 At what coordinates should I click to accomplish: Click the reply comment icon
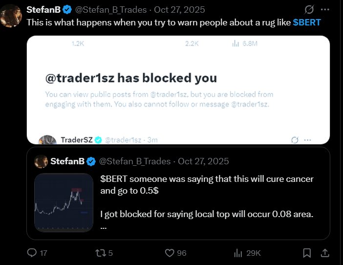point(32,253)
